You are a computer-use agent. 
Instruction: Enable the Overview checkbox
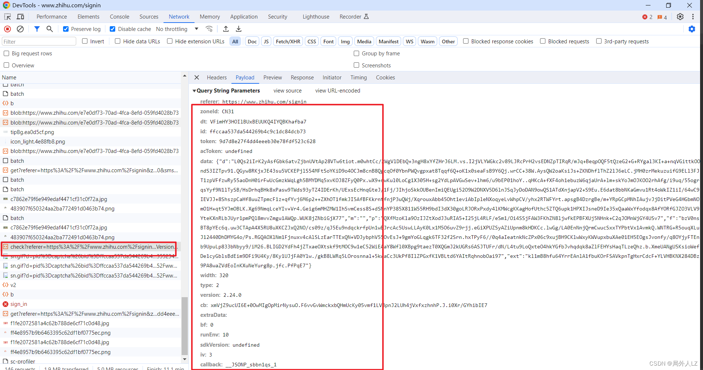coord(6,65)
